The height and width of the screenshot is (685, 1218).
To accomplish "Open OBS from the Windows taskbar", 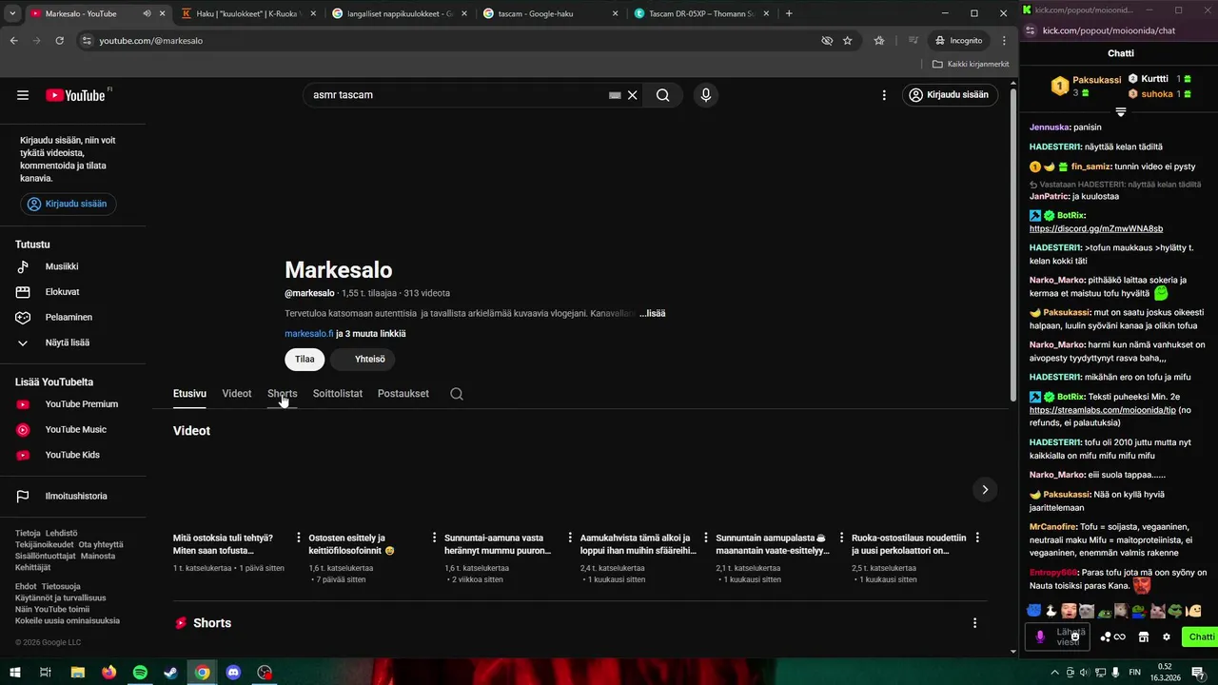I will click(265, 673).
